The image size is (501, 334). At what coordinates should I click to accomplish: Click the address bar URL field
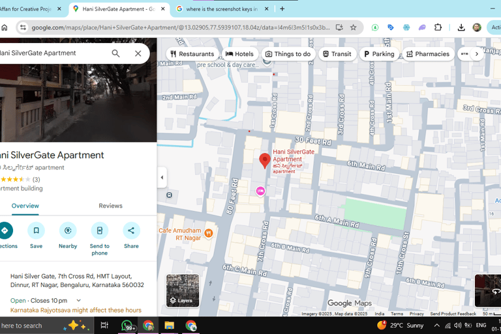tap(181, 27)
